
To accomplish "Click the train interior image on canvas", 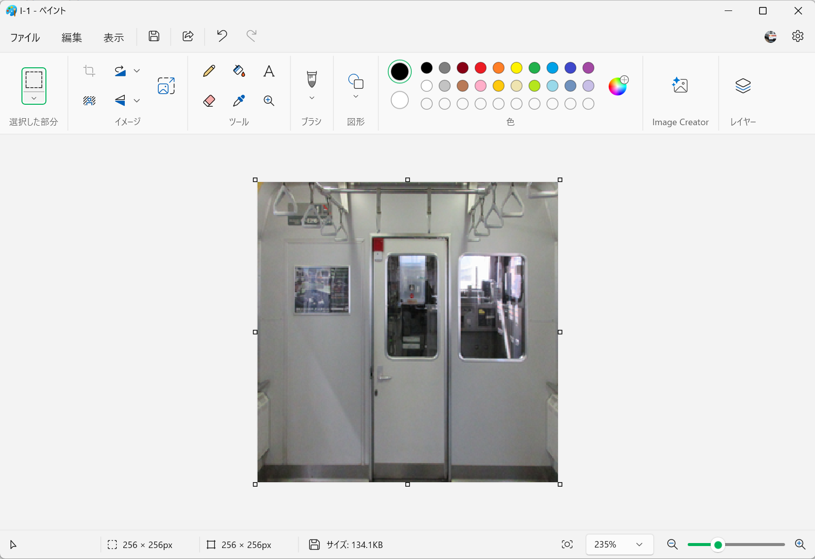I will pos(408,332).
